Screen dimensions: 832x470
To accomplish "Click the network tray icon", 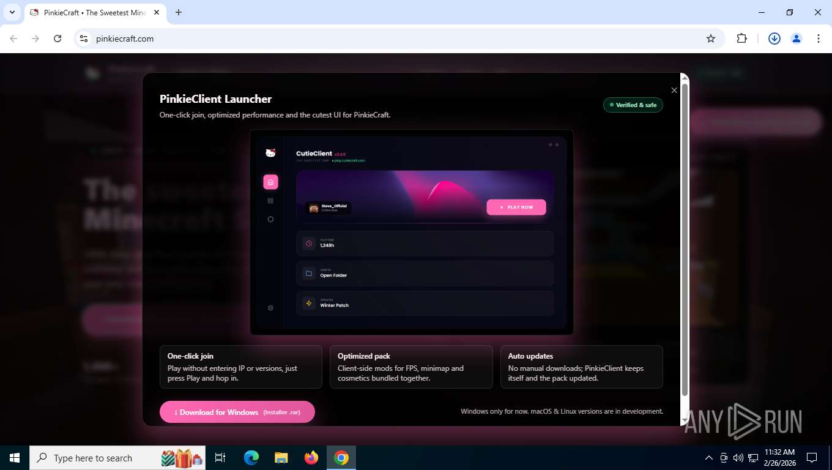I will [753, 458].
